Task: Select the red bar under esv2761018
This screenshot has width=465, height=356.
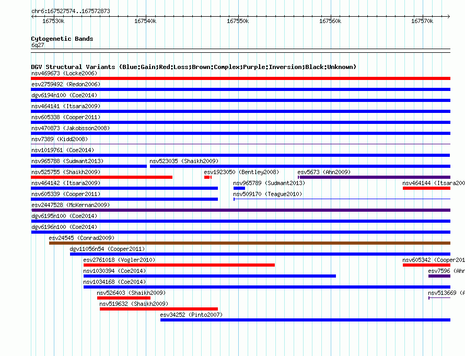Action: [179, 265]
